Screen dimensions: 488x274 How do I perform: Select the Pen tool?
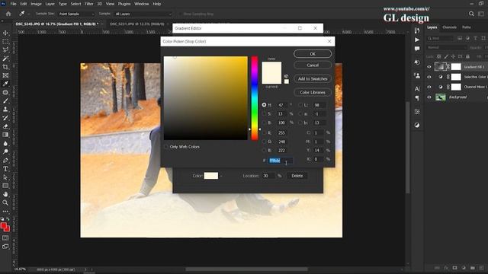tap(5, 161)
